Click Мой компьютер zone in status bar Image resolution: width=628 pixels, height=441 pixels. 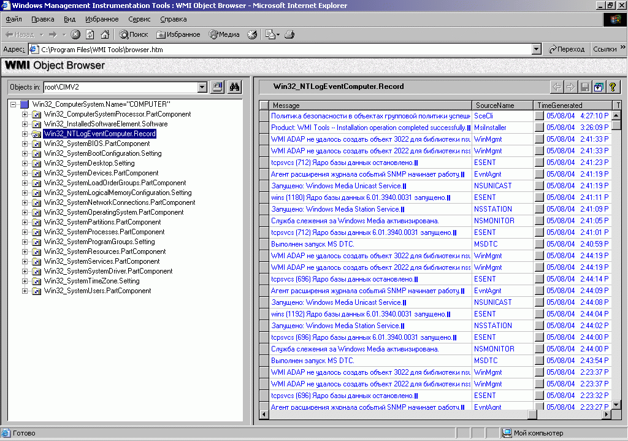tap(533, 433)
